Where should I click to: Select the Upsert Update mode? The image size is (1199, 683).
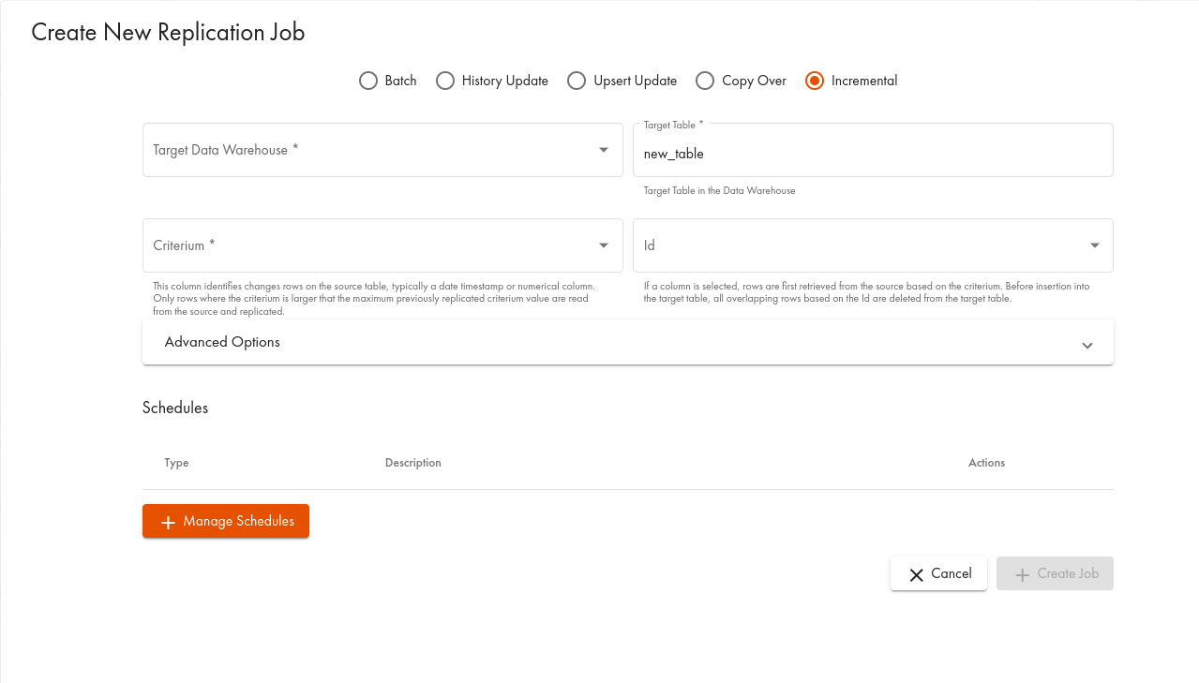tap(577, 81)
